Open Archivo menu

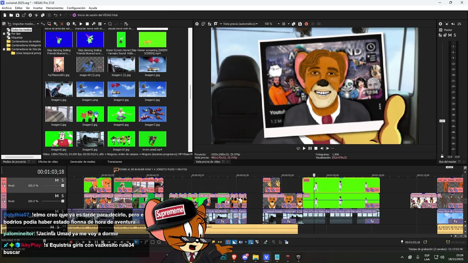coord(7,8)
